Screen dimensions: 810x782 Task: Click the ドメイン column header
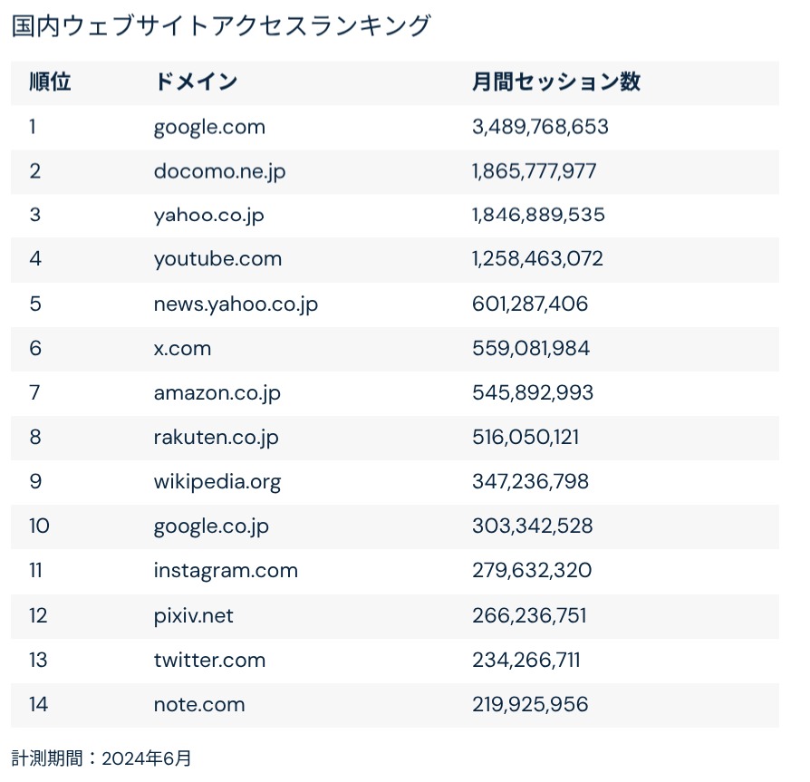tap(196, 82)
